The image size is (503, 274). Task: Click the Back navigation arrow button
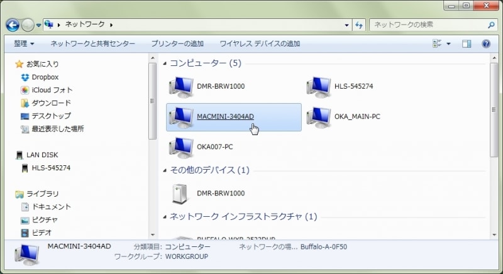tap(13, 25)
